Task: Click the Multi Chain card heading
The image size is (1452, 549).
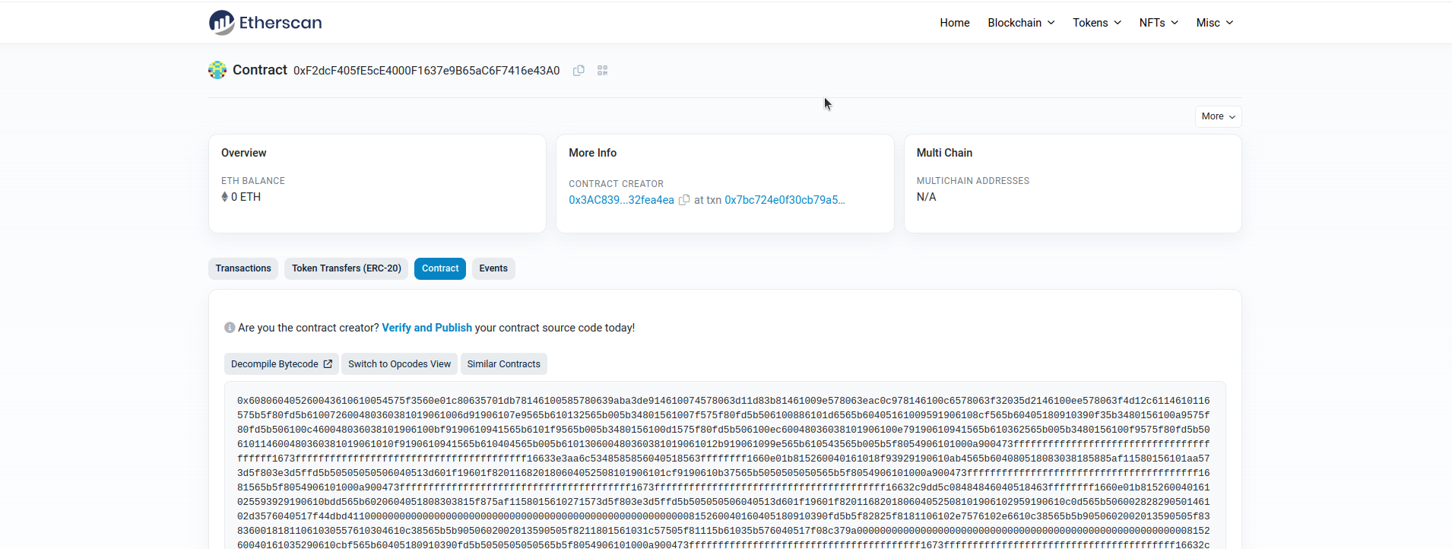Action: click(x=944, y=153)
